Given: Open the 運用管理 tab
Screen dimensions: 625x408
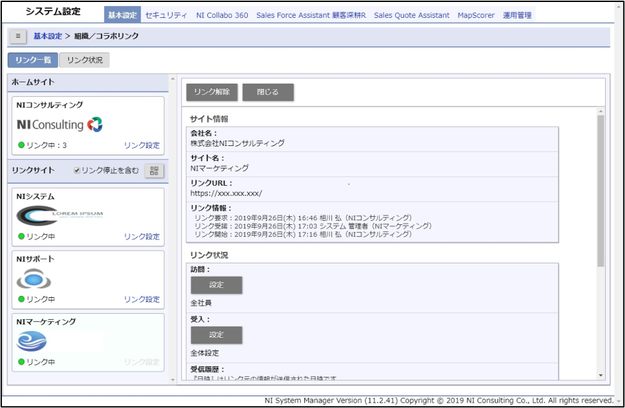Looking at the screenshot, I should tap(517, 15).
